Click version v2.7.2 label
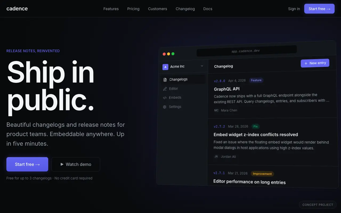341x213 pixels. coord(219,126)
